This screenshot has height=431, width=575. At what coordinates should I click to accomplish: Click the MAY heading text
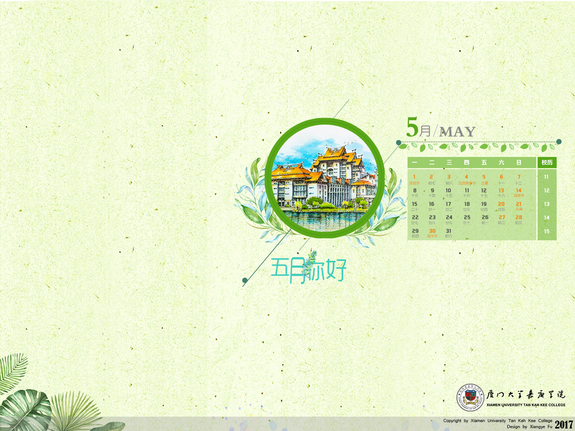(x=457, y=132)
